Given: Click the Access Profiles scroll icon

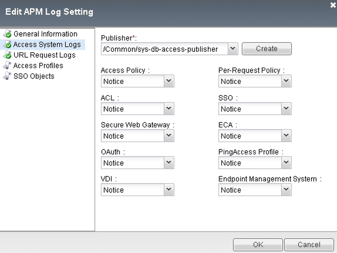Looking at the screenshot, I should (x=7, y=65).
